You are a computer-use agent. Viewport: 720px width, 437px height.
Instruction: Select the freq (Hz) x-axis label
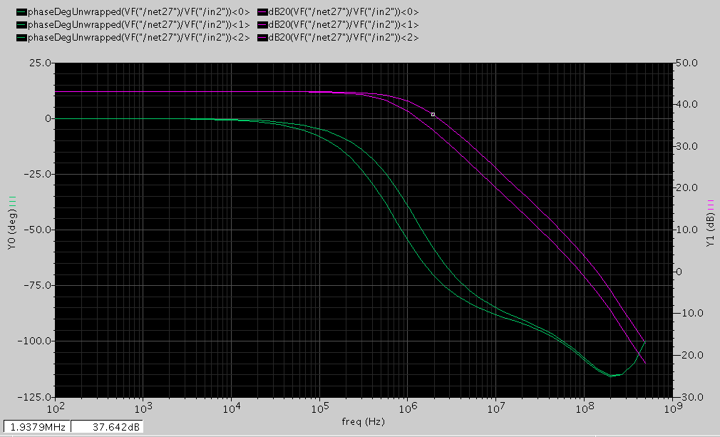click(x=363, y=421)
